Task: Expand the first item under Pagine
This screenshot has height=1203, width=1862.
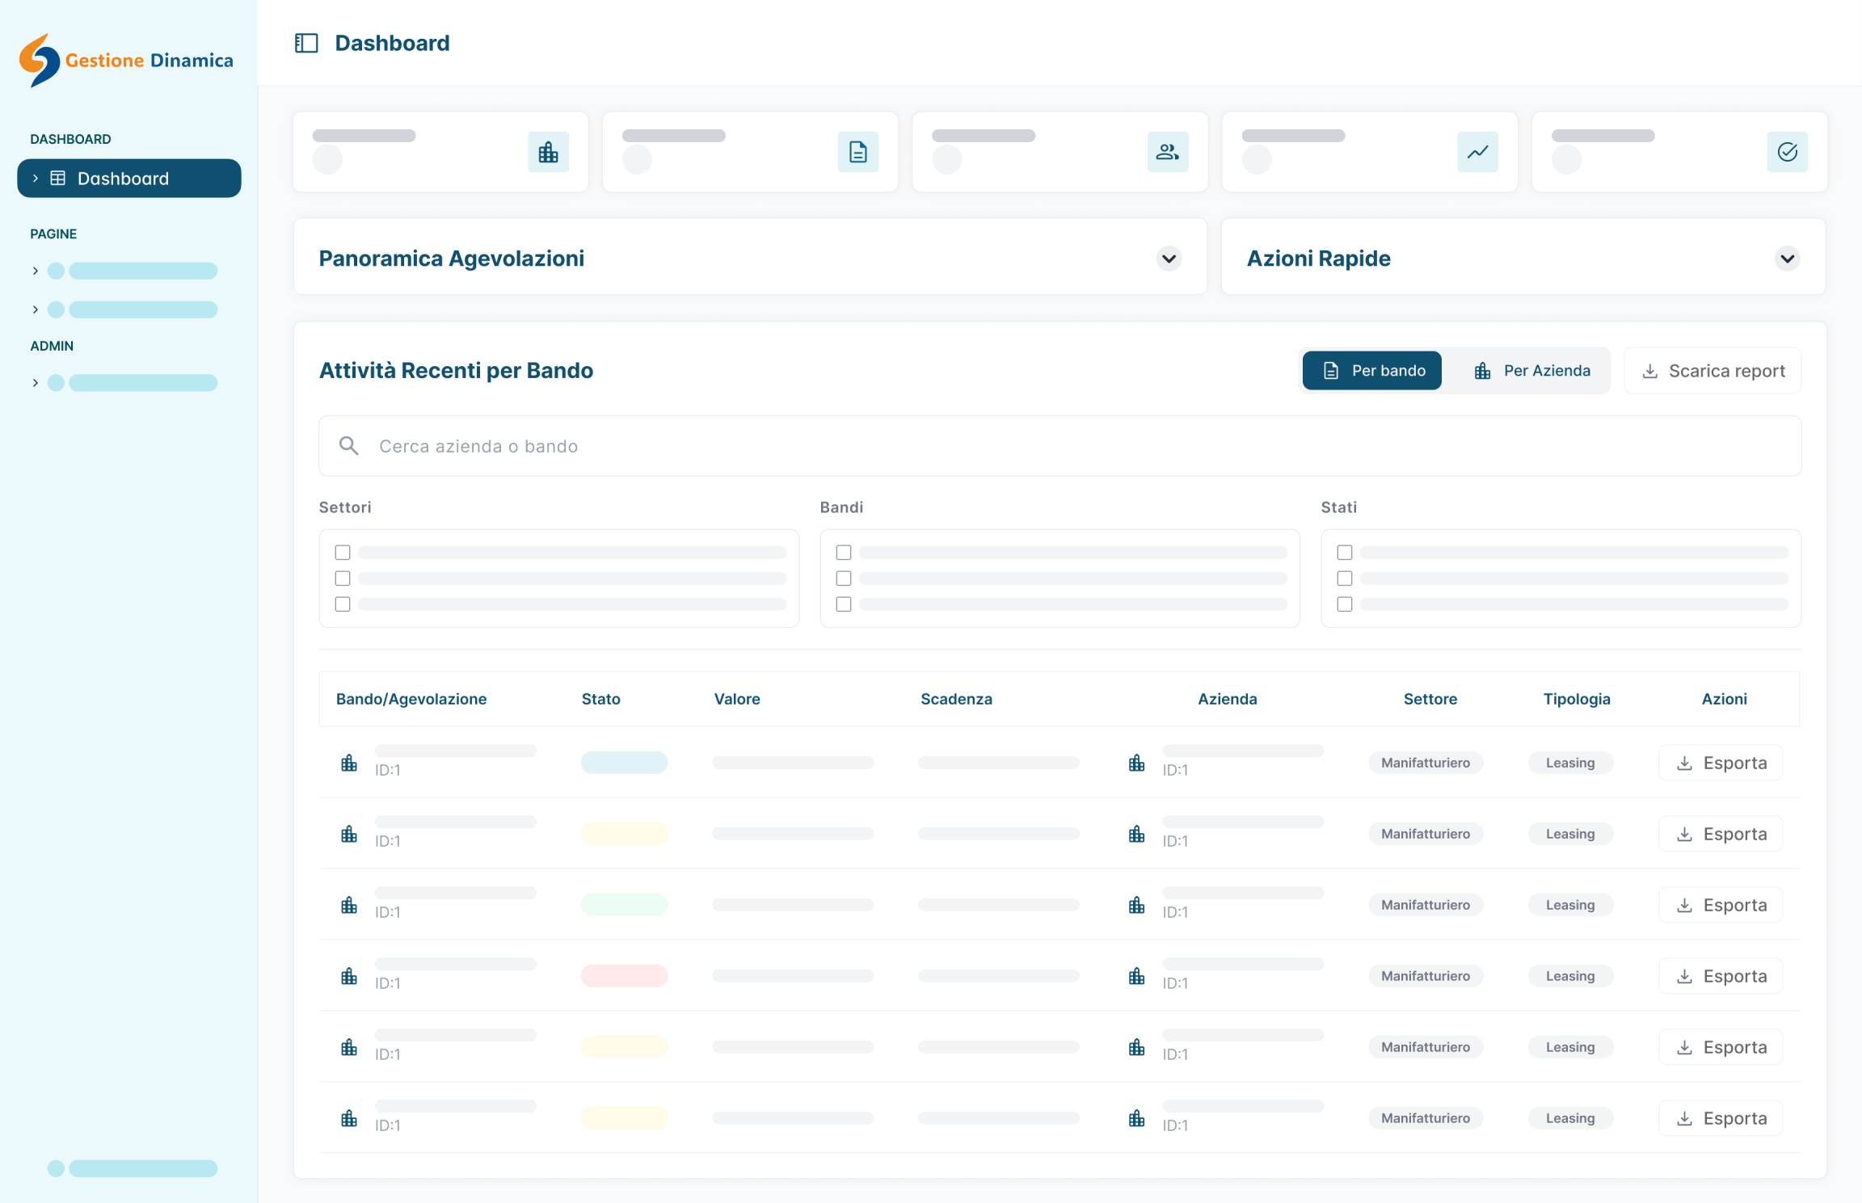Action: pyautogui.click(x=36, y=270)
